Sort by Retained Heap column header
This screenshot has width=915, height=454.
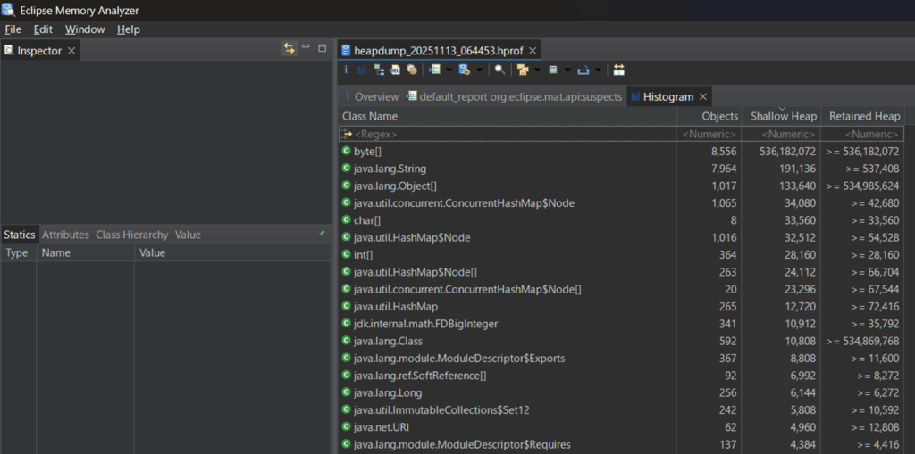click(864, 116)
